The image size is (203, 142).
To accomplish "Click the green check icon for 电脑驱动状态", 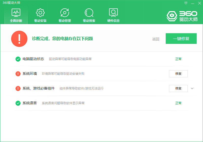I will coord(18,59).
